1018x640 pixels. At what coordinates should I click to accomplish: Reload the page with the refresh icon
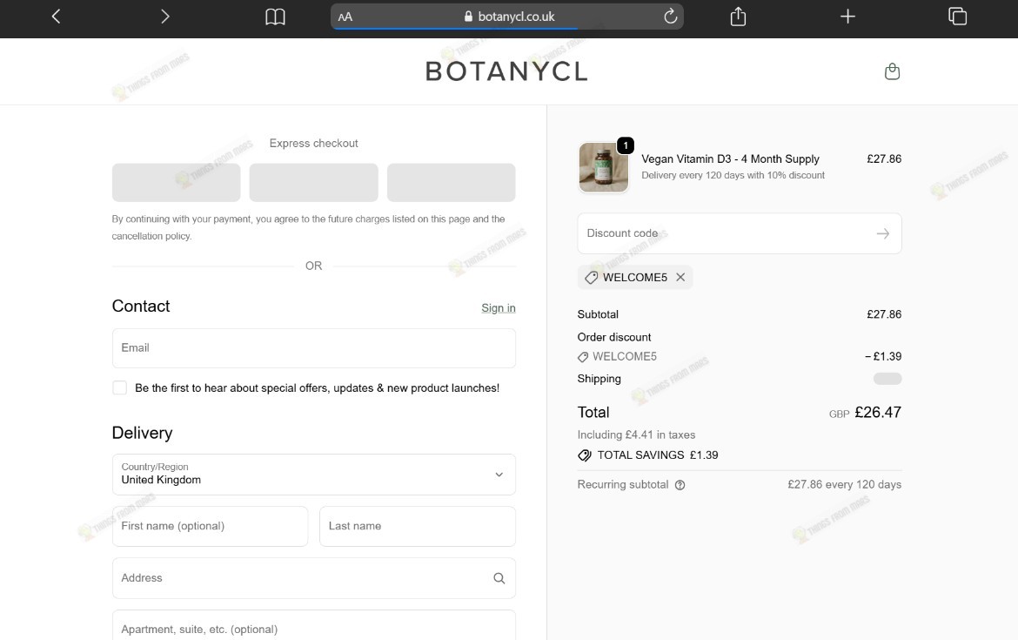click(671, 17)
